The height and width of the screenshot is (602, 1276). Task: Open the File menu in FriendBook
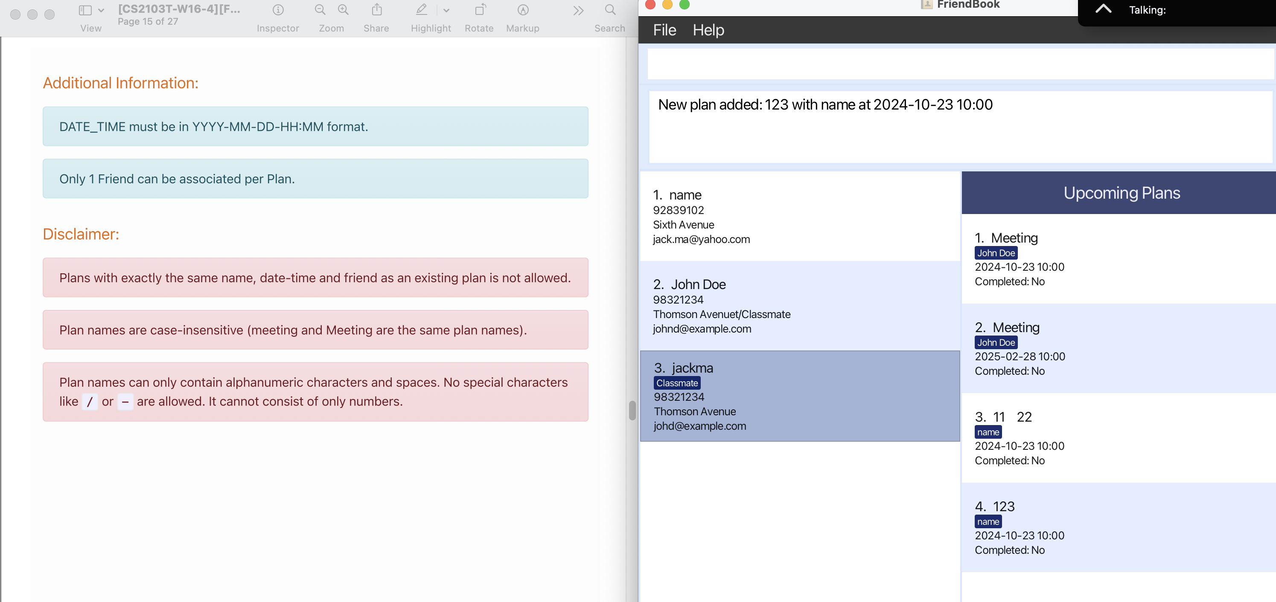[664, 30]
